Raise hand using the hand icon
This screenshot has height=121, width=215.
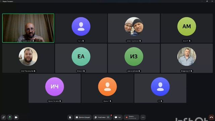[x=70, y=117]
